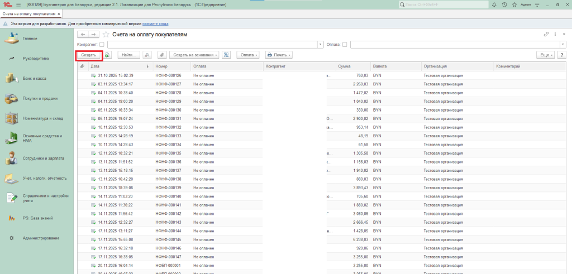Expand the Создать на основании dropdown

[194, 55]
